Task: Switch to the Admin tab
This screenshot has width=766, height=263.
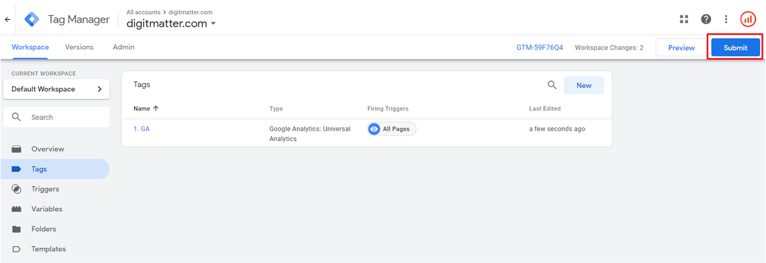Action: point(124,47)
